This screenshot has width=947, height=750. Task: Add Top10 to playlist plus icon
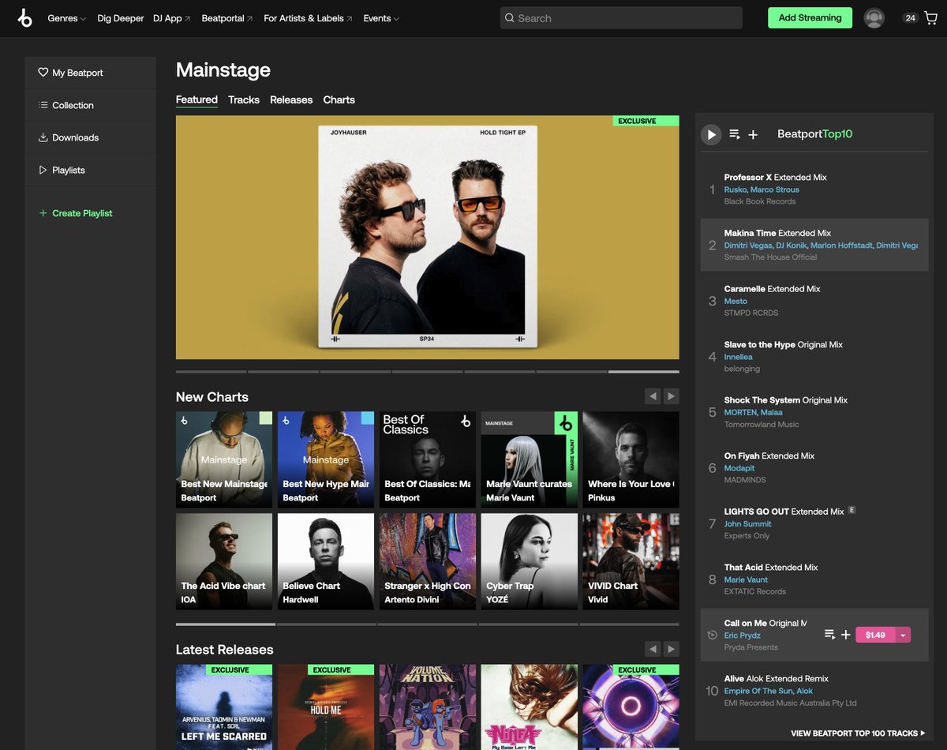(x=753, y=134)
